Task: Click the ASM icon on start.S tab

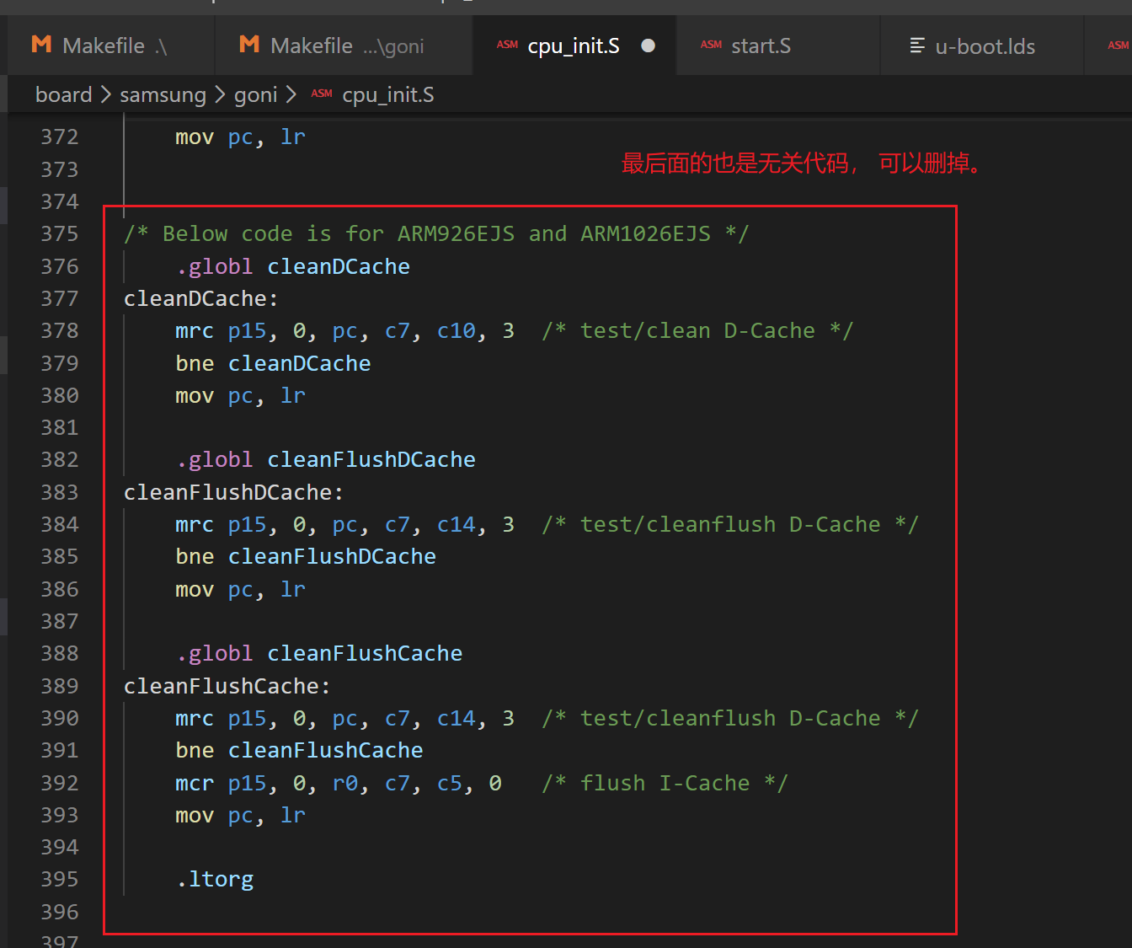Action: click(x=711, y=45)
